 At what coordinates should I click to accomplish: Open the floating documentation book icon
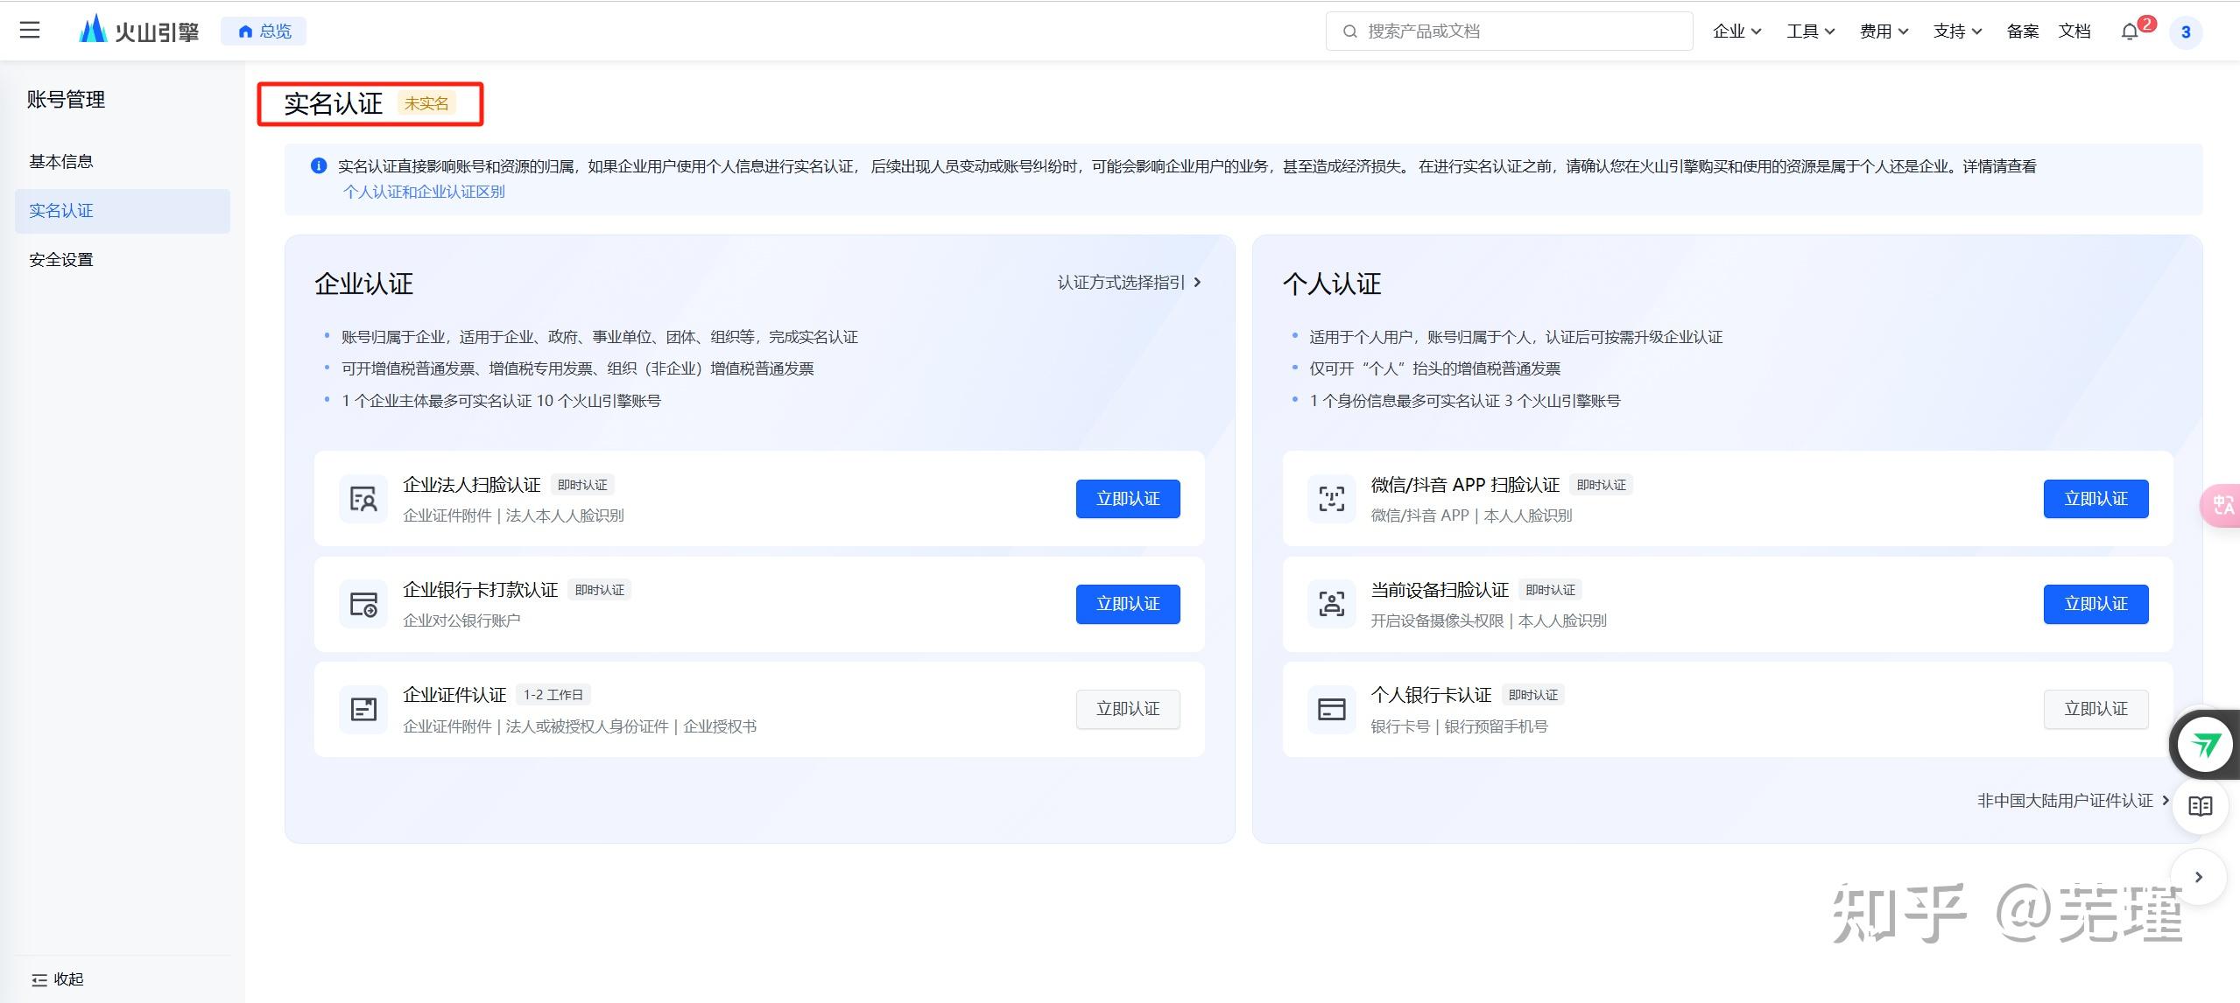2201,805
